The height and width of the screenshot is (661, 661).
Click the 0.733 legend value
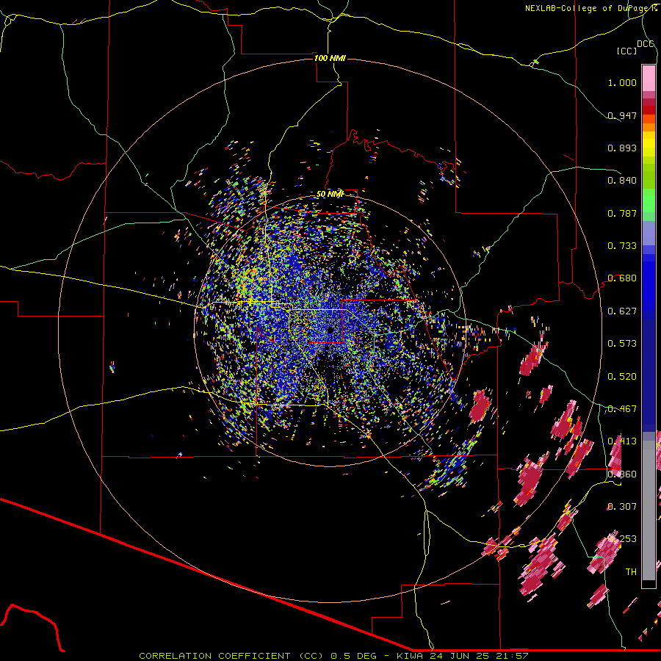point(622,246)
